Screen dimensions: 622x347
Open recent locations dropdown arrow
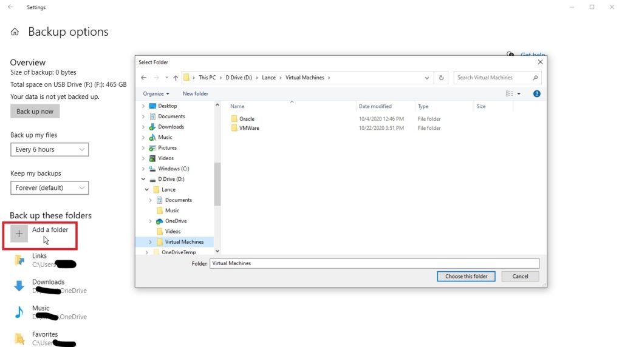pyautogui.click(x=166, y=78)
